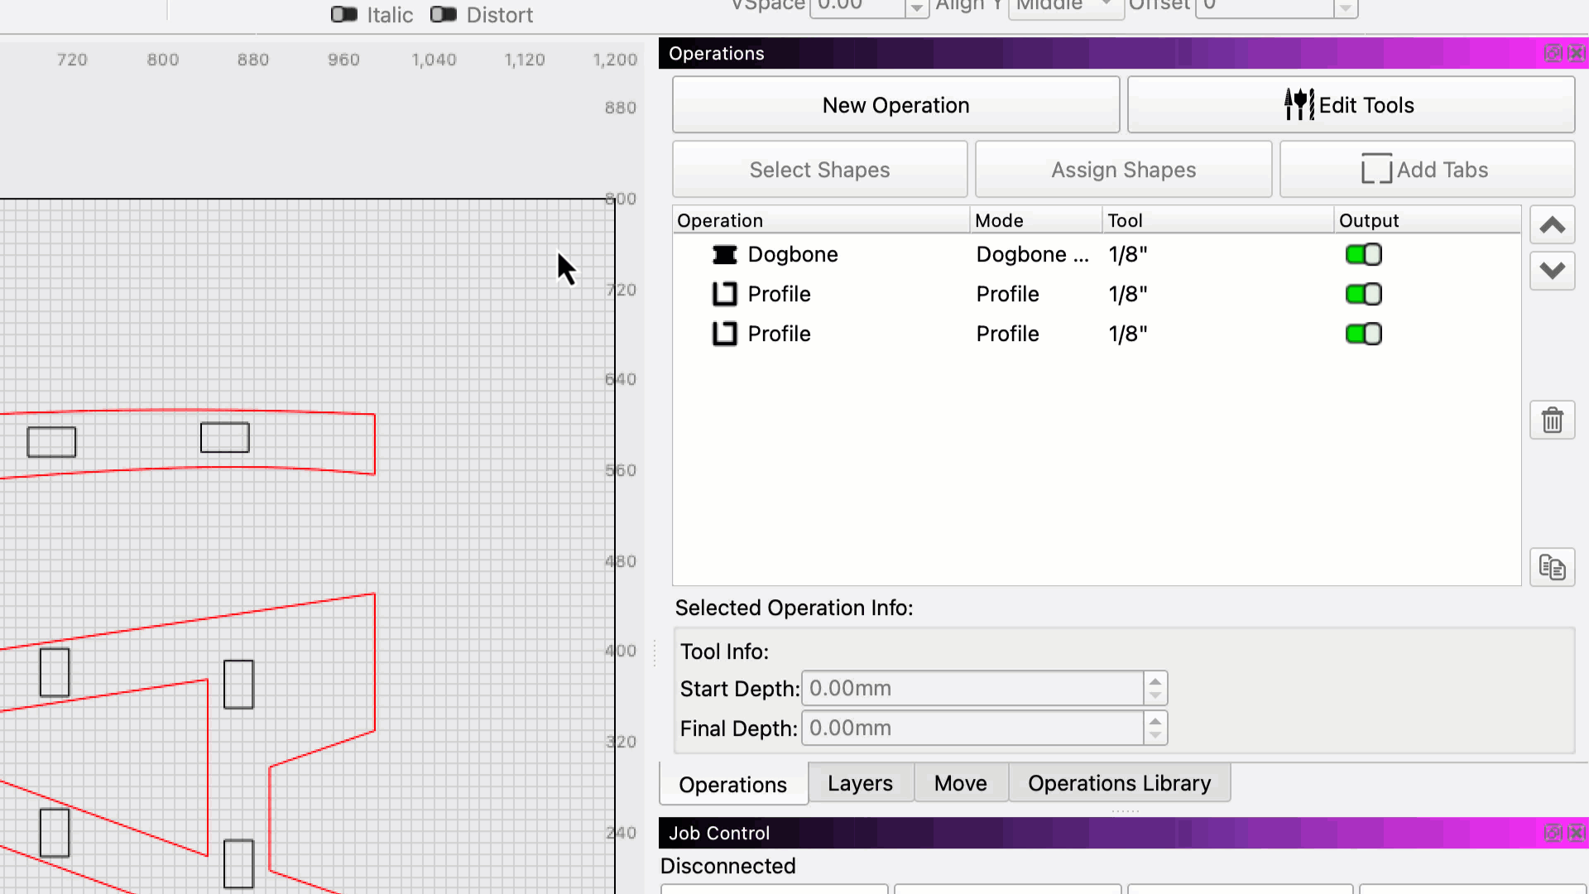The image size is (1589, 894).
Task: Disable output for the second Profile operation
Action: coord(1363,334)
